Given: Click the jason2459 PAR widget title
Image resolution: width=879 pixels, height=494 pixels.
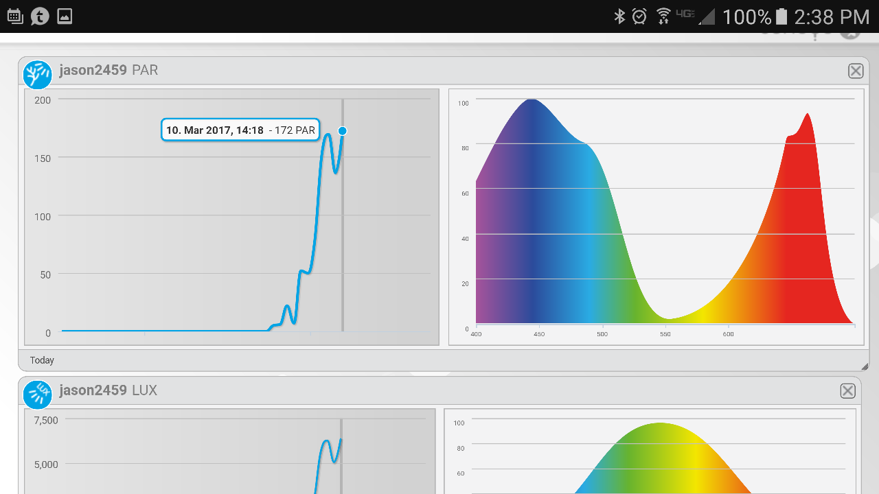Looking at the screenshot, I should coord(109,70).
